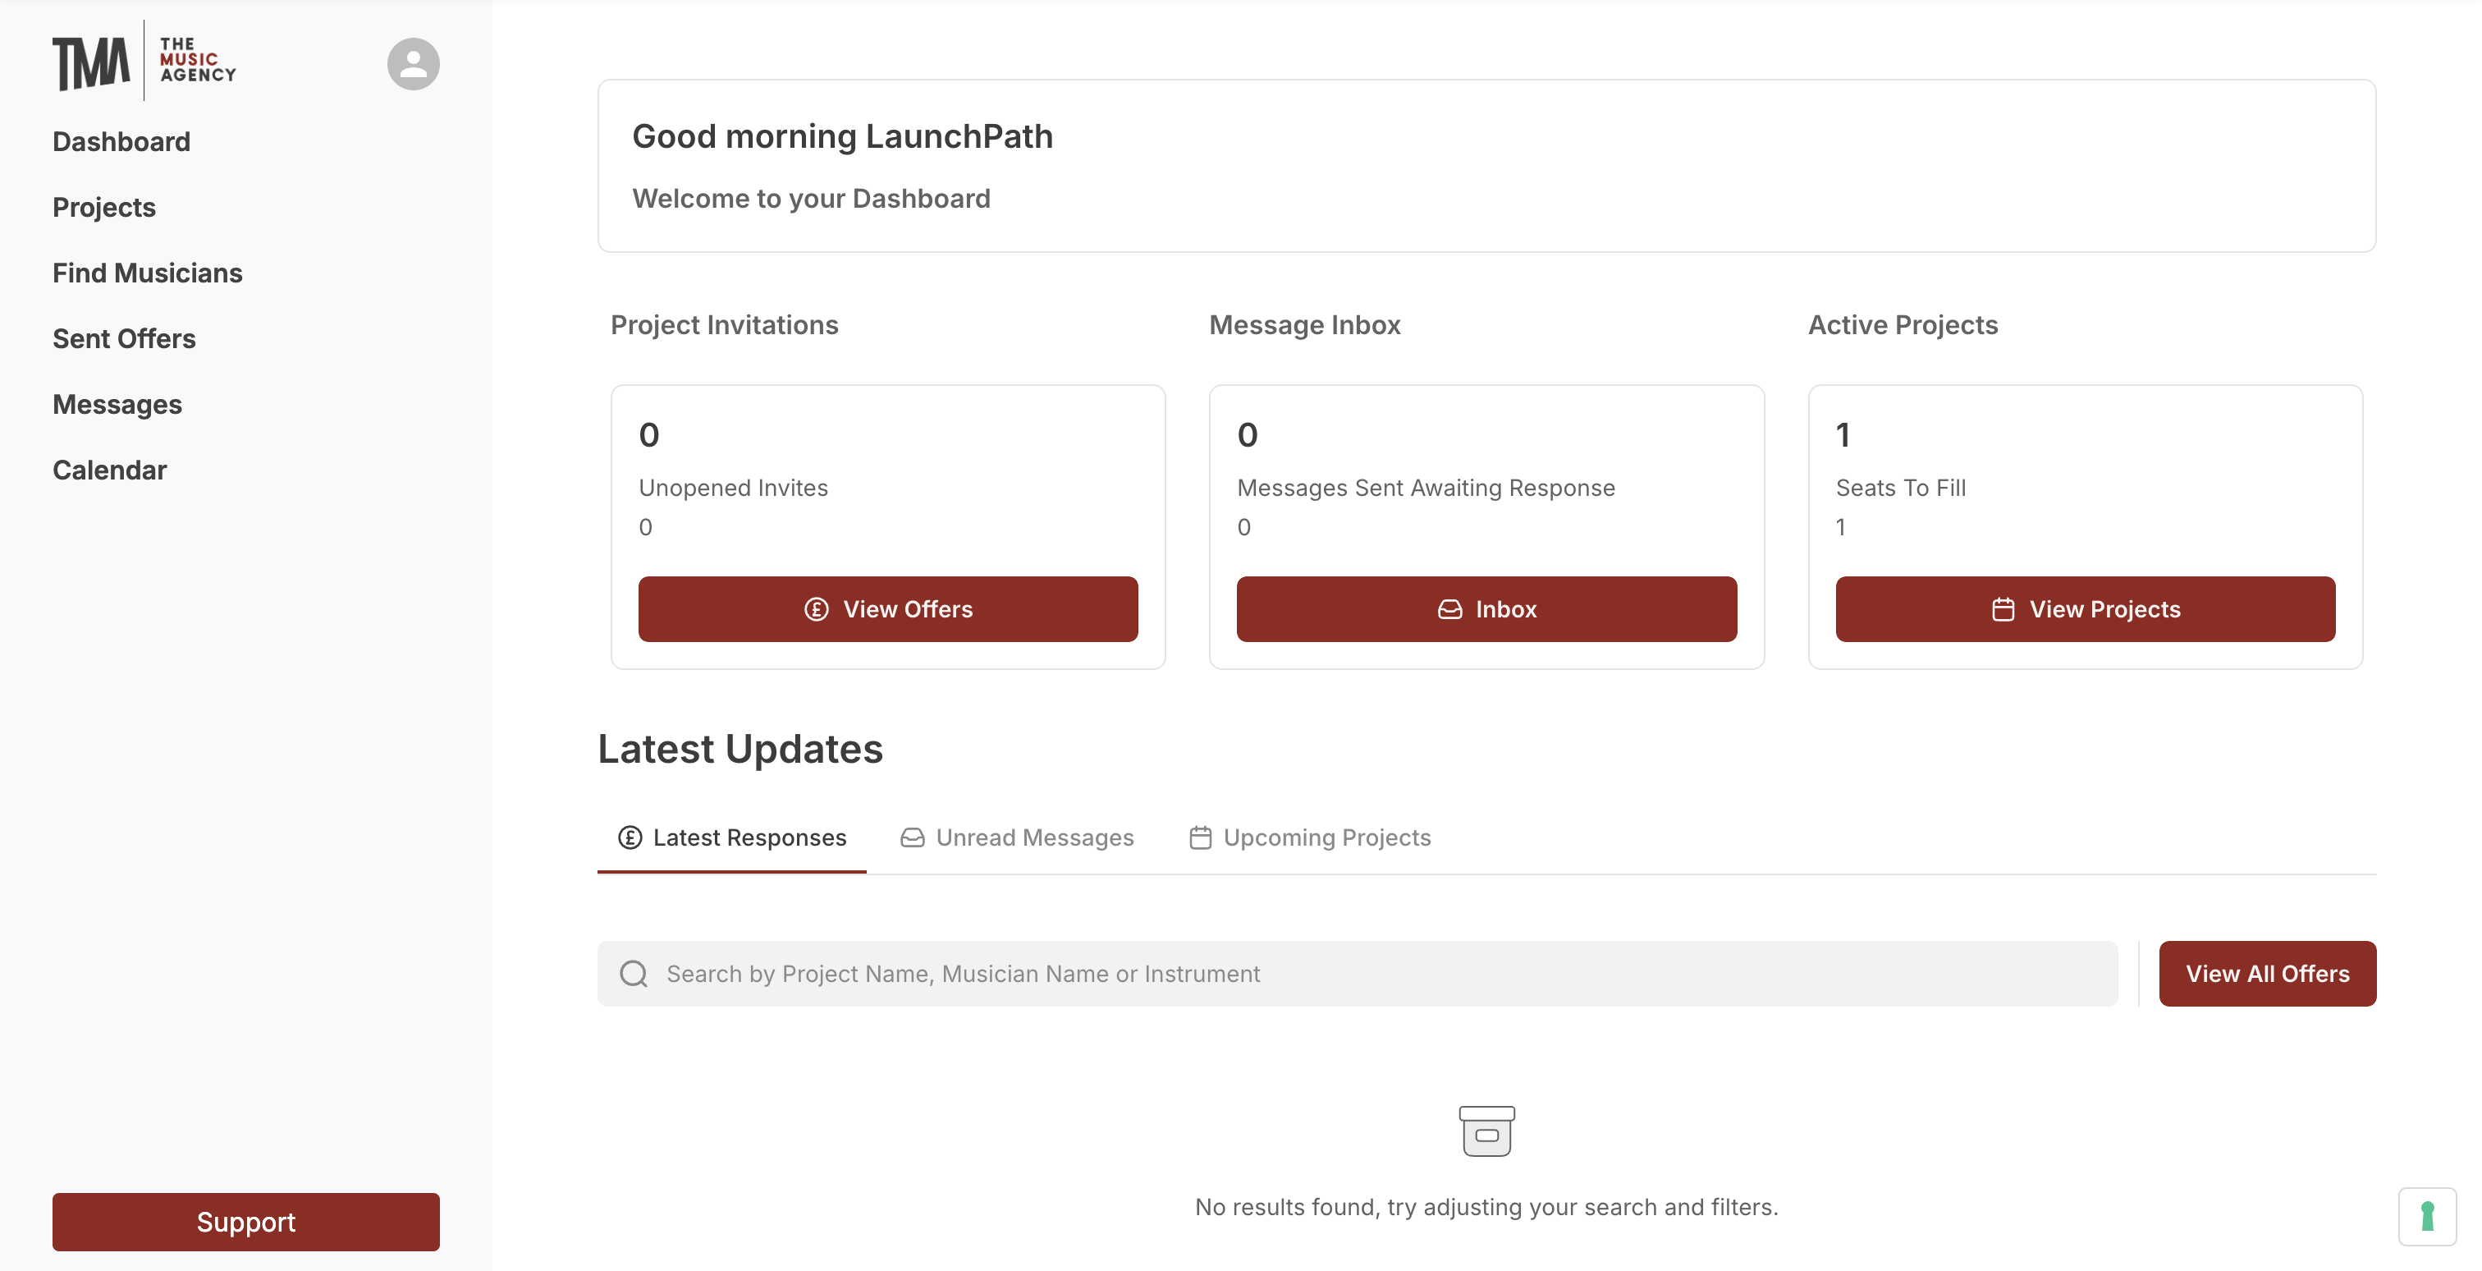Click the pound icon on the Latest Responses tab
The width and height of the screenshot is (2482, 1271).
click(630, 837)
